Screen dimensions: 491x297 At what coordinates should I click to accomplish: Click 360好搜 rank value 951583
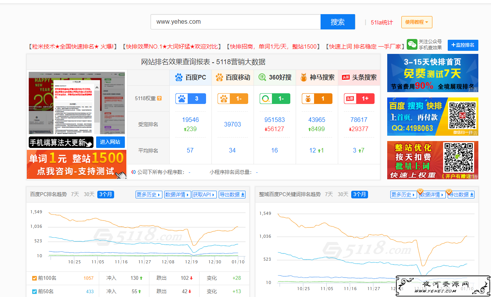pyautogui.click(x=275, y=120)
